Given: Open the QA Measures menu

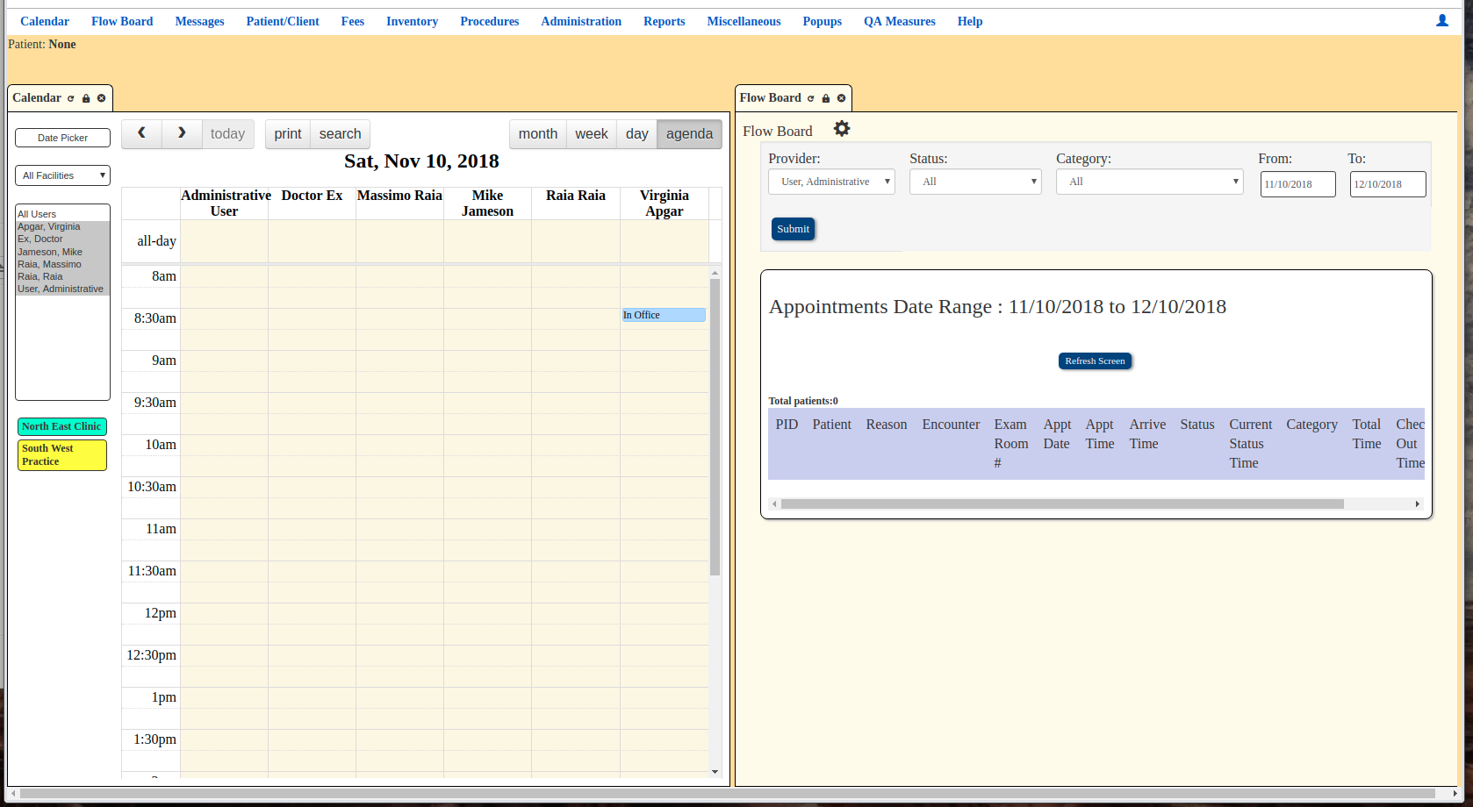Looking at the screenshot, I should 899,21.
